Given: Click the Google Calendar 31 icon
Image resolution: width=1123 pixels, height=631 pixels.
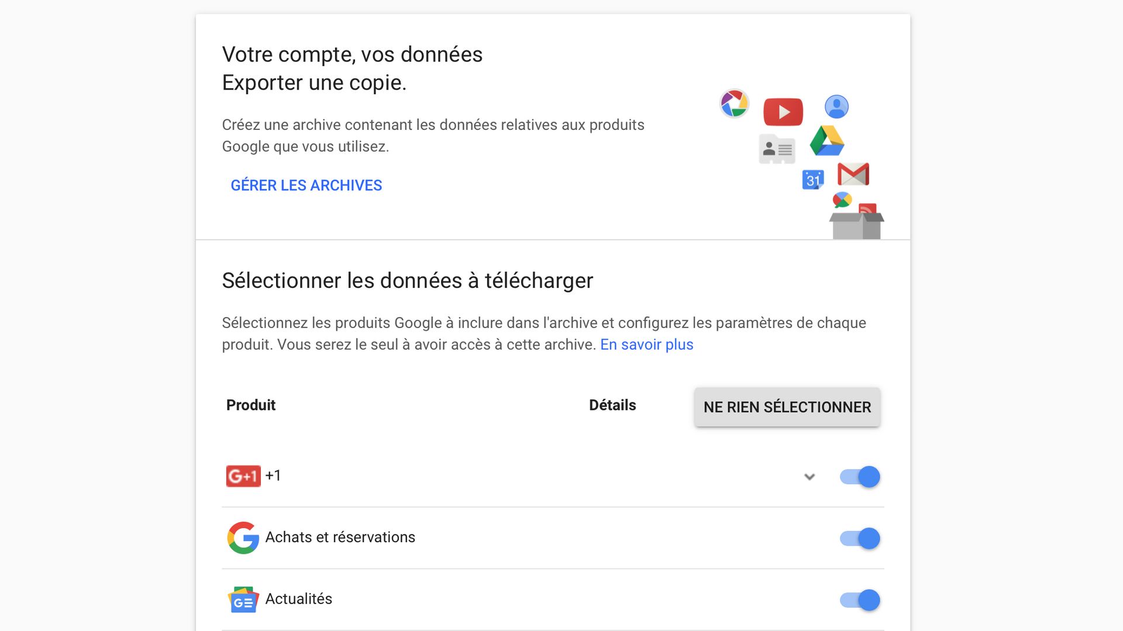Looking at the screenshot, I should pos(813,180).
